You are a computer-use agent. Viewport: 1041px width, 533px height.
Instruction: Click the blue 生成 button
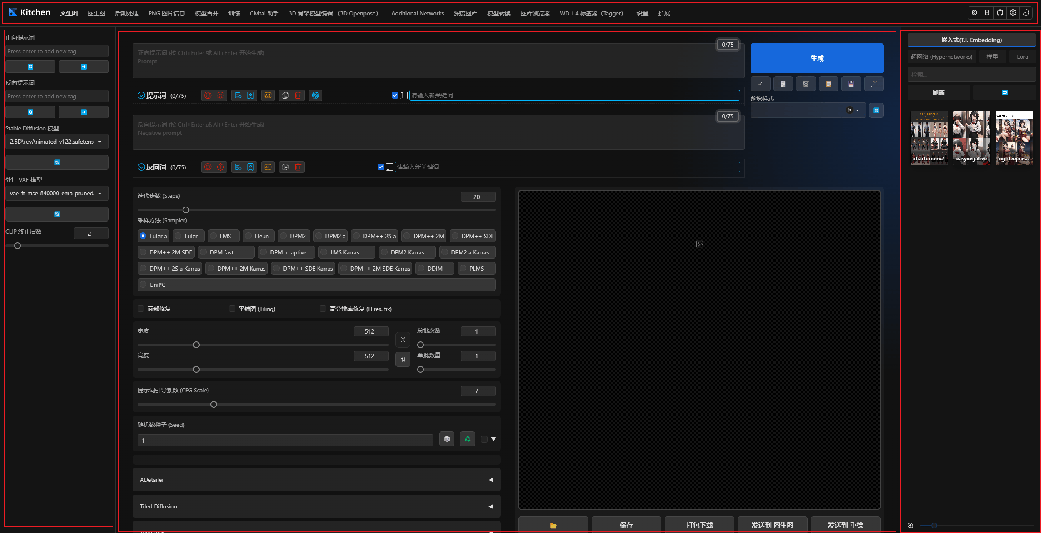coord(817,58)
